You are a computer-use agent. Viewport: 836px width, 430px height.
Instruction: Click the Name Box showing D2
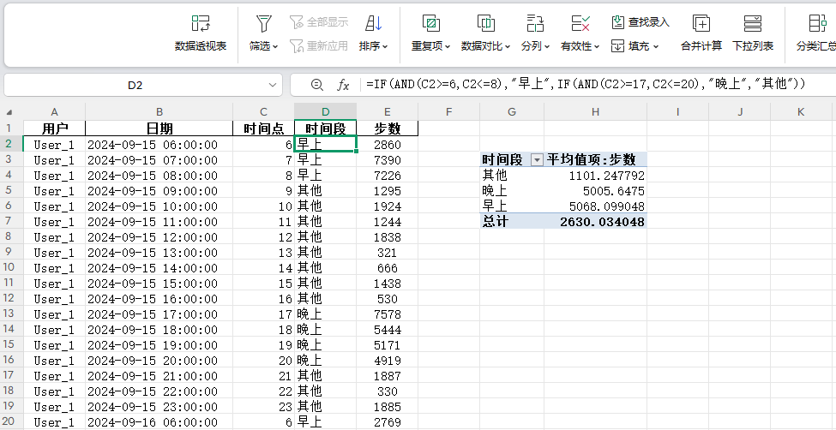[135, 85]
